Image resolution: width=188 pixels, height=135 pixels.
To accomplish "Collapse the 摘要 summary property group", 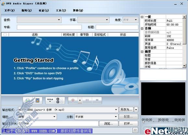I will point(142,52).
